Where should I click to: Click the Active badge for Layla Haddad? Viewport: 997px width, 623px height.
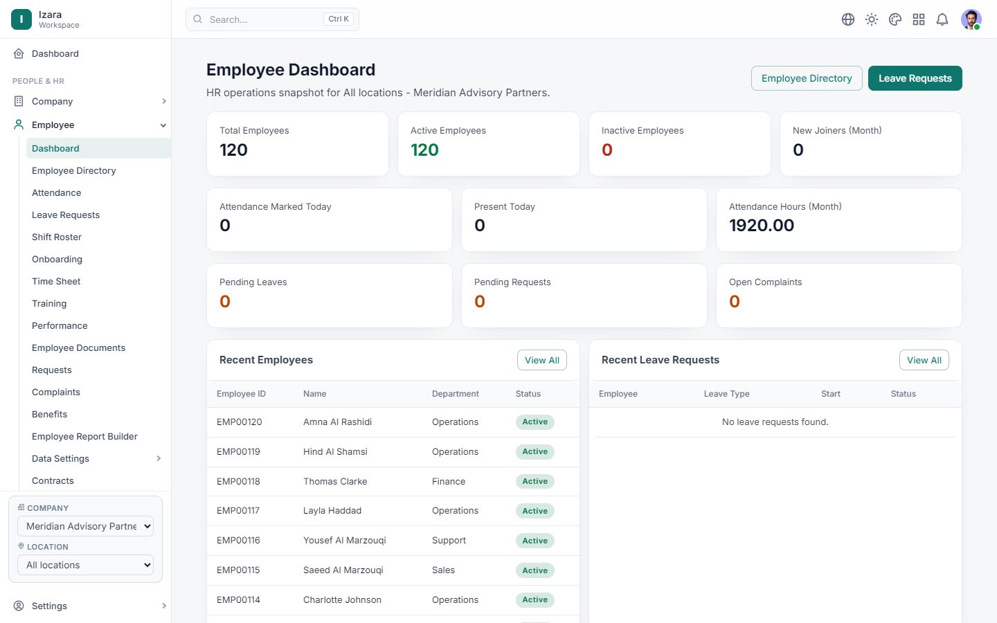tap(535, 511)
